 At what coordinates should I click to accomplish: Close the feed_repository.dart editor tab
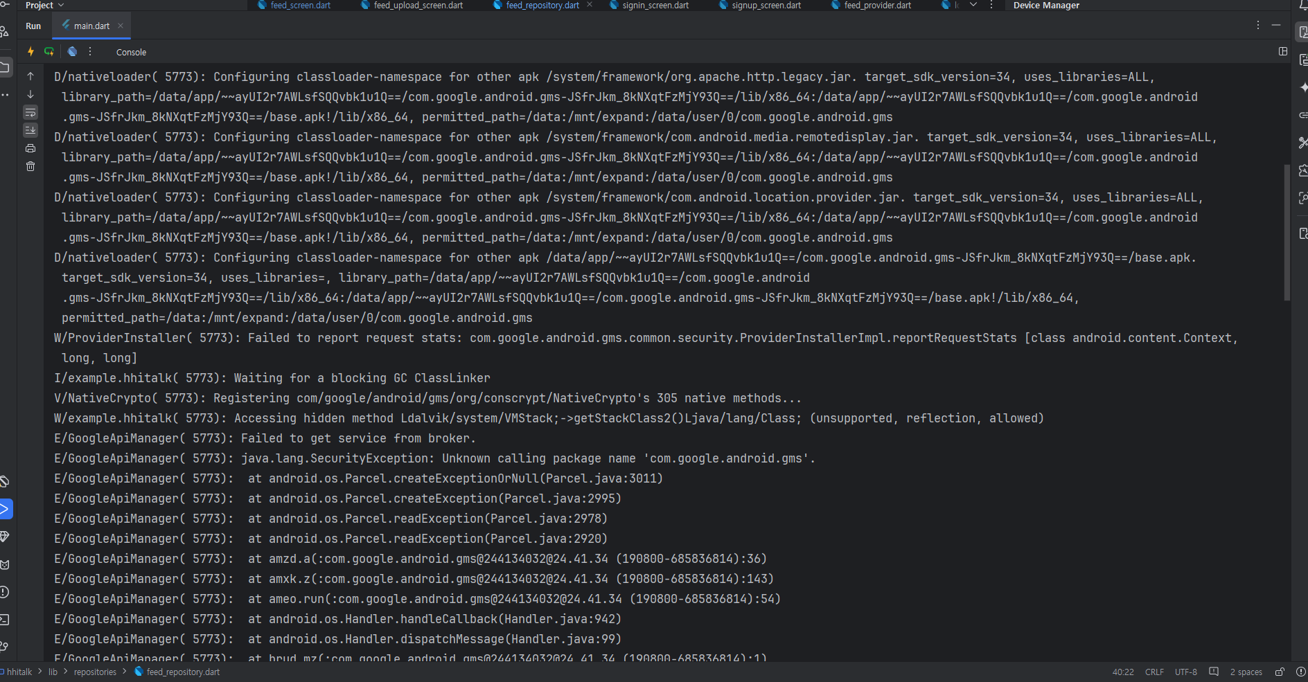point(590,5)
